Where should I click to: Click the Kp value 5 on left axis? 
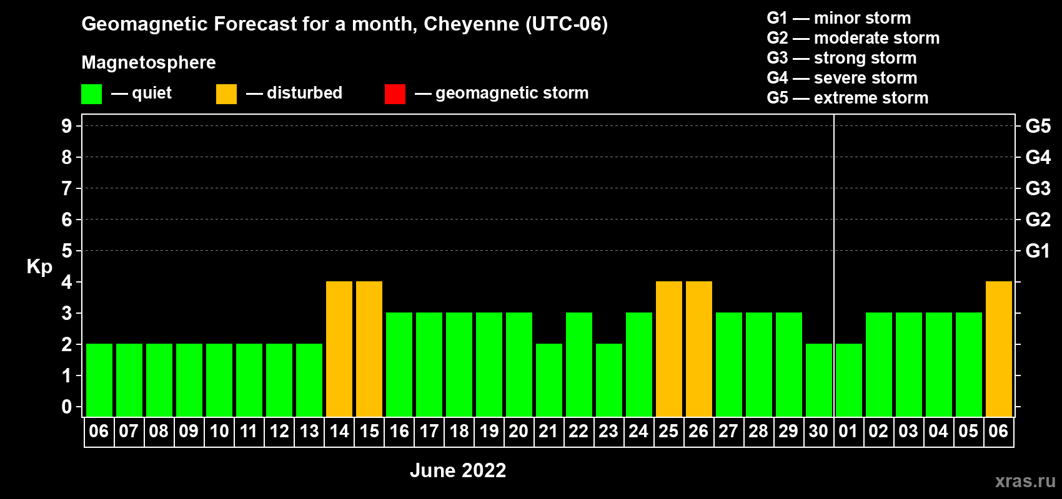pyautogui.click(x=67, y=251)
